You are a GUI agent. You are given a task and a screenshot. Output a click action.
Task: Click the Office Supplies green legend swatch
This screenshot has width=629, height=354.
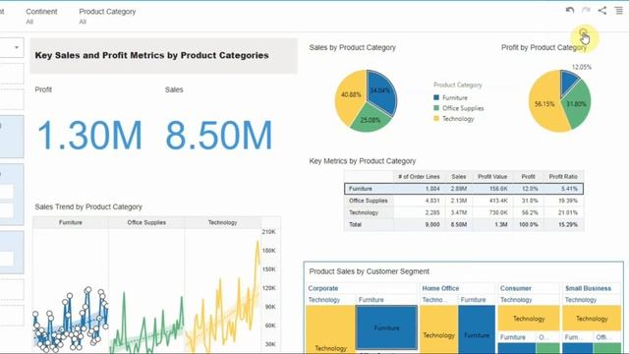[x=436, y=108]
